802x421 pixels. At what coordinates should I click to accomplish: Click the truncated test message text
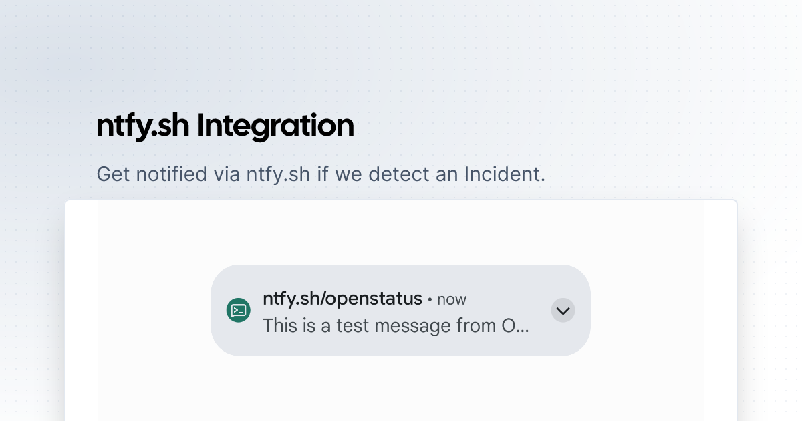[396, 326]
